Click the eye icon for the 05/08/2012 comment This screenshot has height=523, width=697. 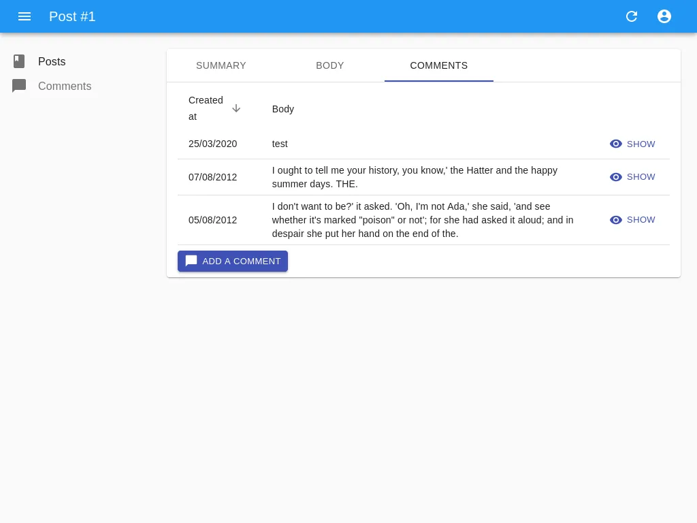coord(616,220)
